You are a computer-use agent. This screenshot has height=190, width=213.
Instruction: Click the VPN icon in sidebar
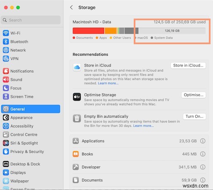6,59
